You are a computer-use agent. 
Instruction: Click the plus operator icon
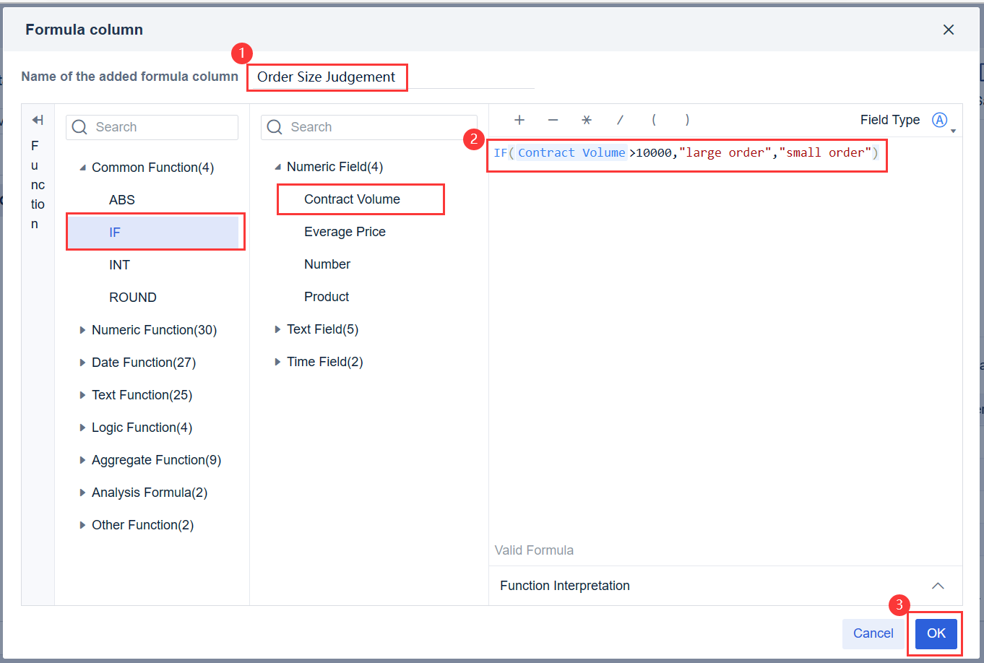click(519, 120)
